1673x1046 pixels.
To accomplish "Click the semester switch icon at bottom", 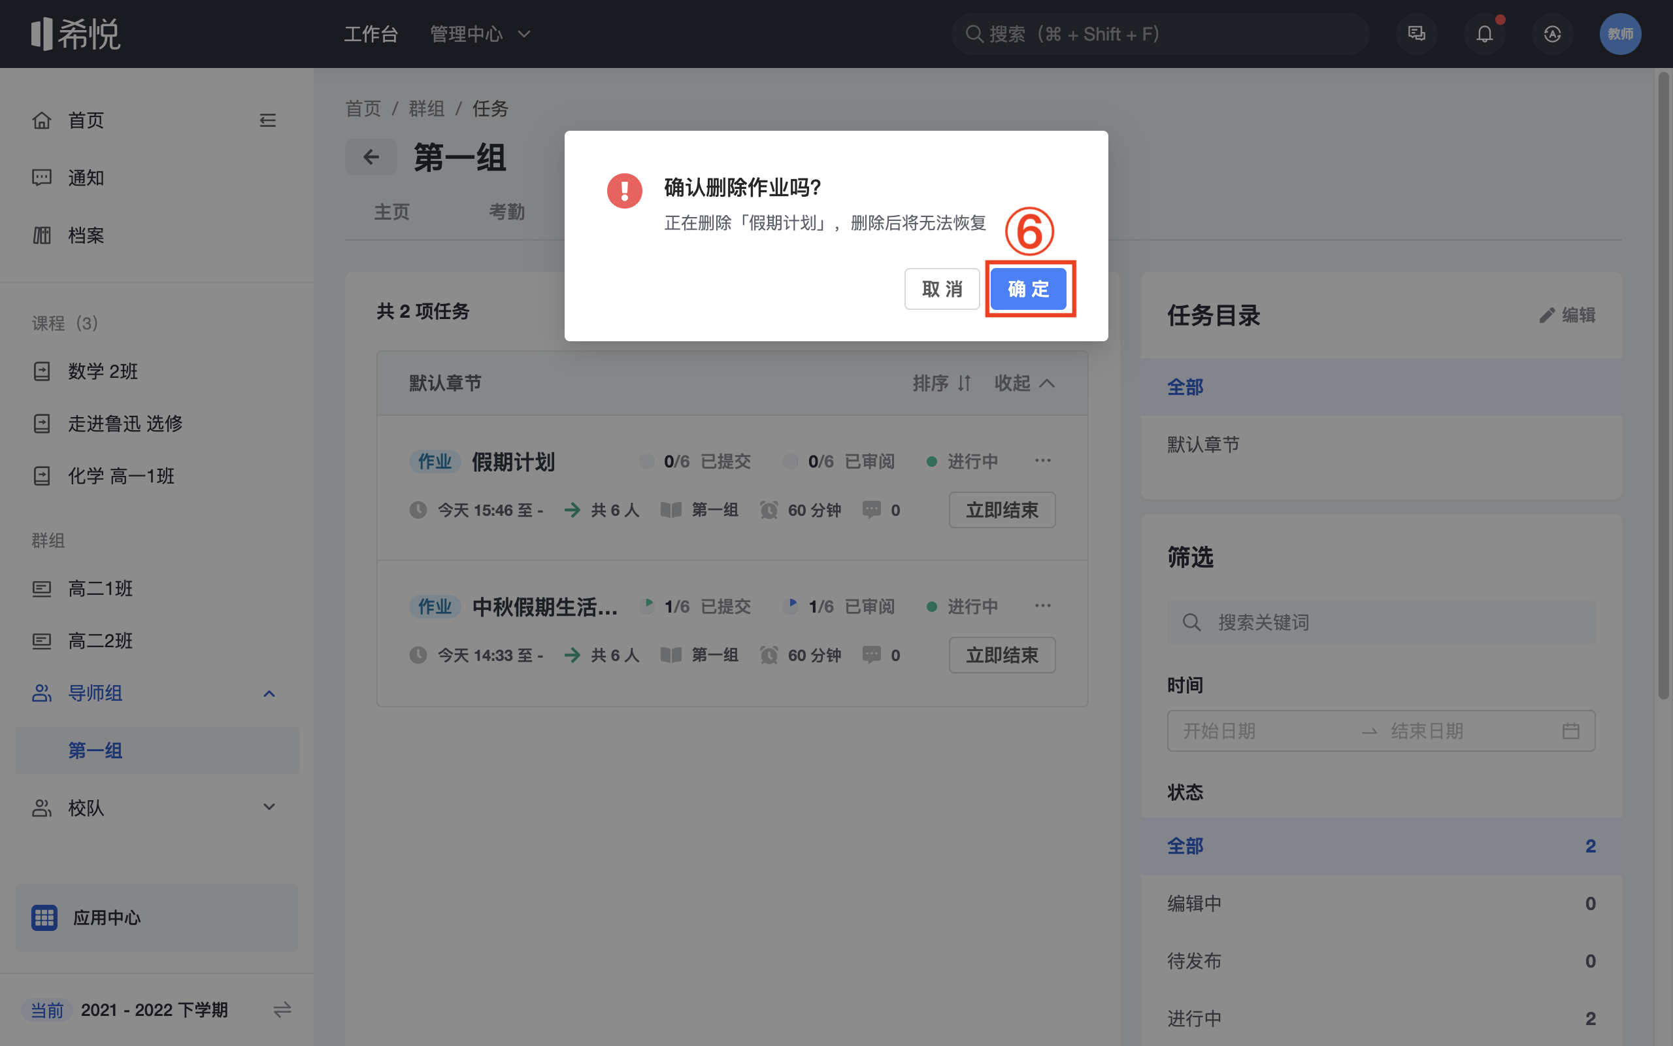I will (282, 1010).
